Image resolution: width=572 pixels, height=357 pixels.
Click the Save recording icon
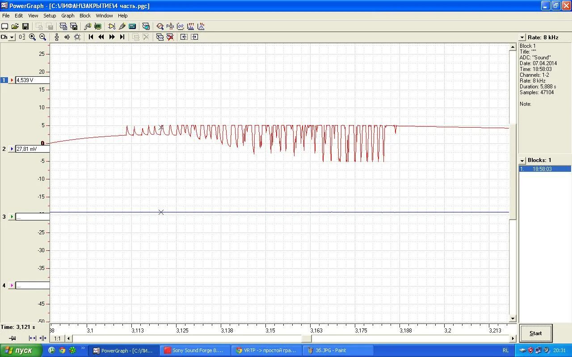point(25,26)
